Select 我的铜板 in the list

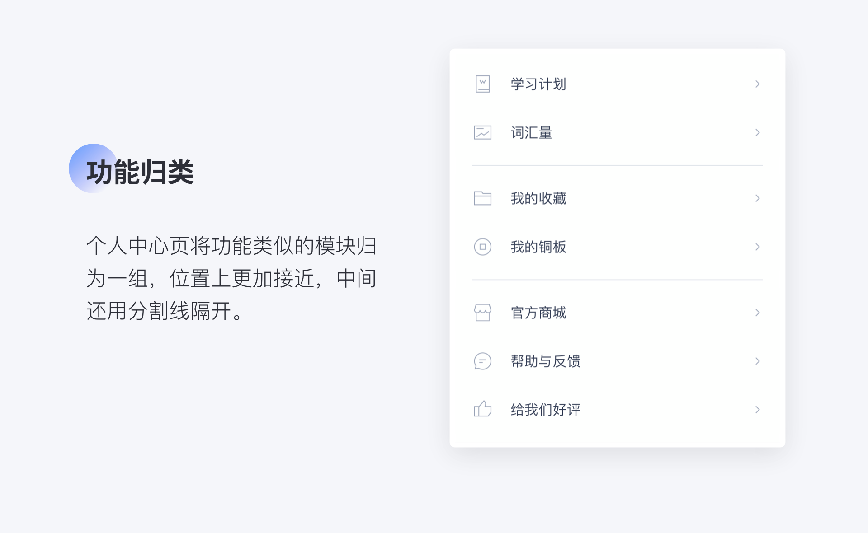click(538, 247)
